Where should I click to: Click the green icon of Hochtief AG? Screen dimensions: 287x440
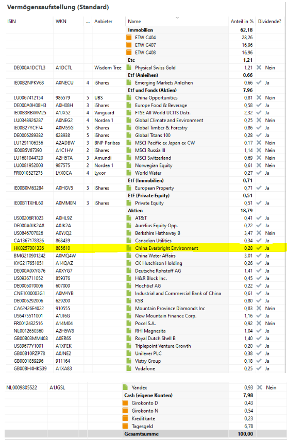[x=129, y=285]
